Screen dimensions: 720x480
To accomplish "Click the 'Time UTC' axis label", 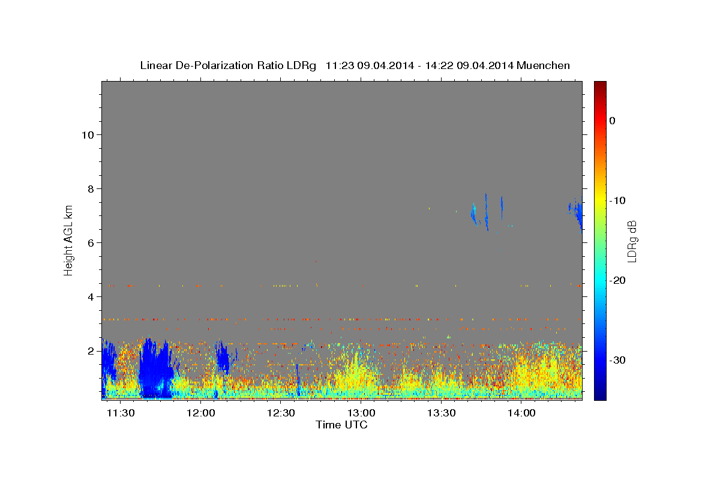I will (x=341, y=425).
